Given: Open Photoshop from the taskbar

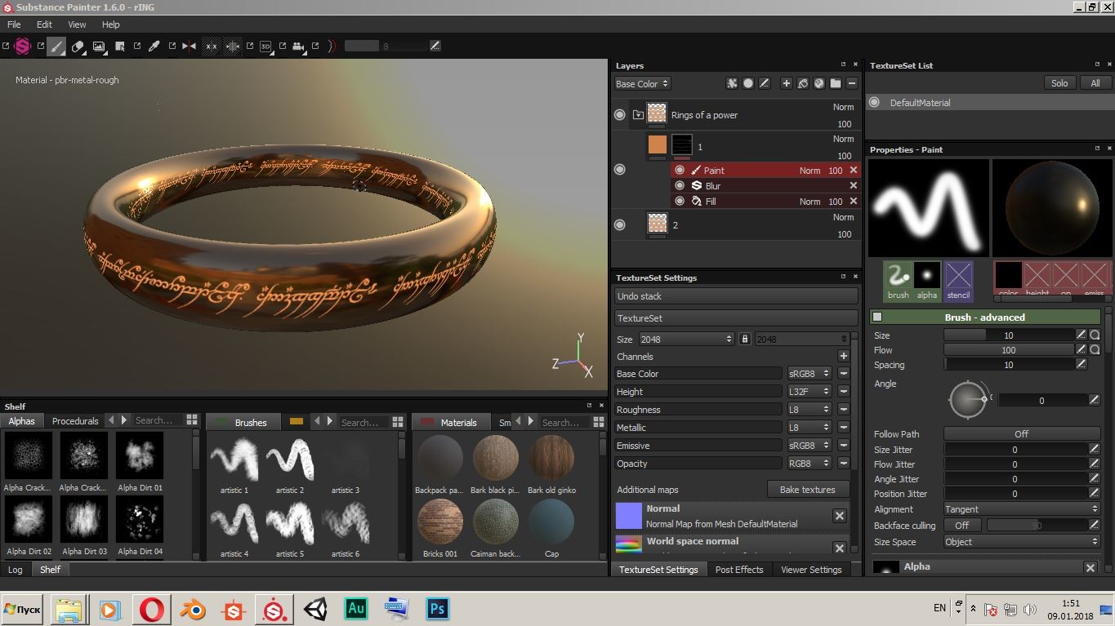Looking at the screenshot, I should tap(437, 609).
